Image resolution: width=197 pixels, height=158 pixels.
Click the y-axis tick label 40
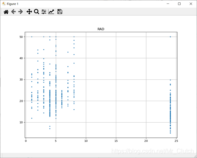pyautogui.click(x=21, y=58)
